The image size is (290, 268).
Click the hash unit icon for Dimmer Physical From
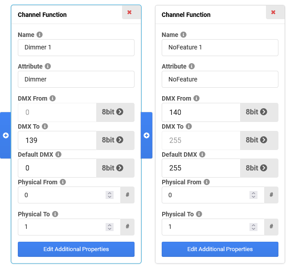tap(127, 195)
